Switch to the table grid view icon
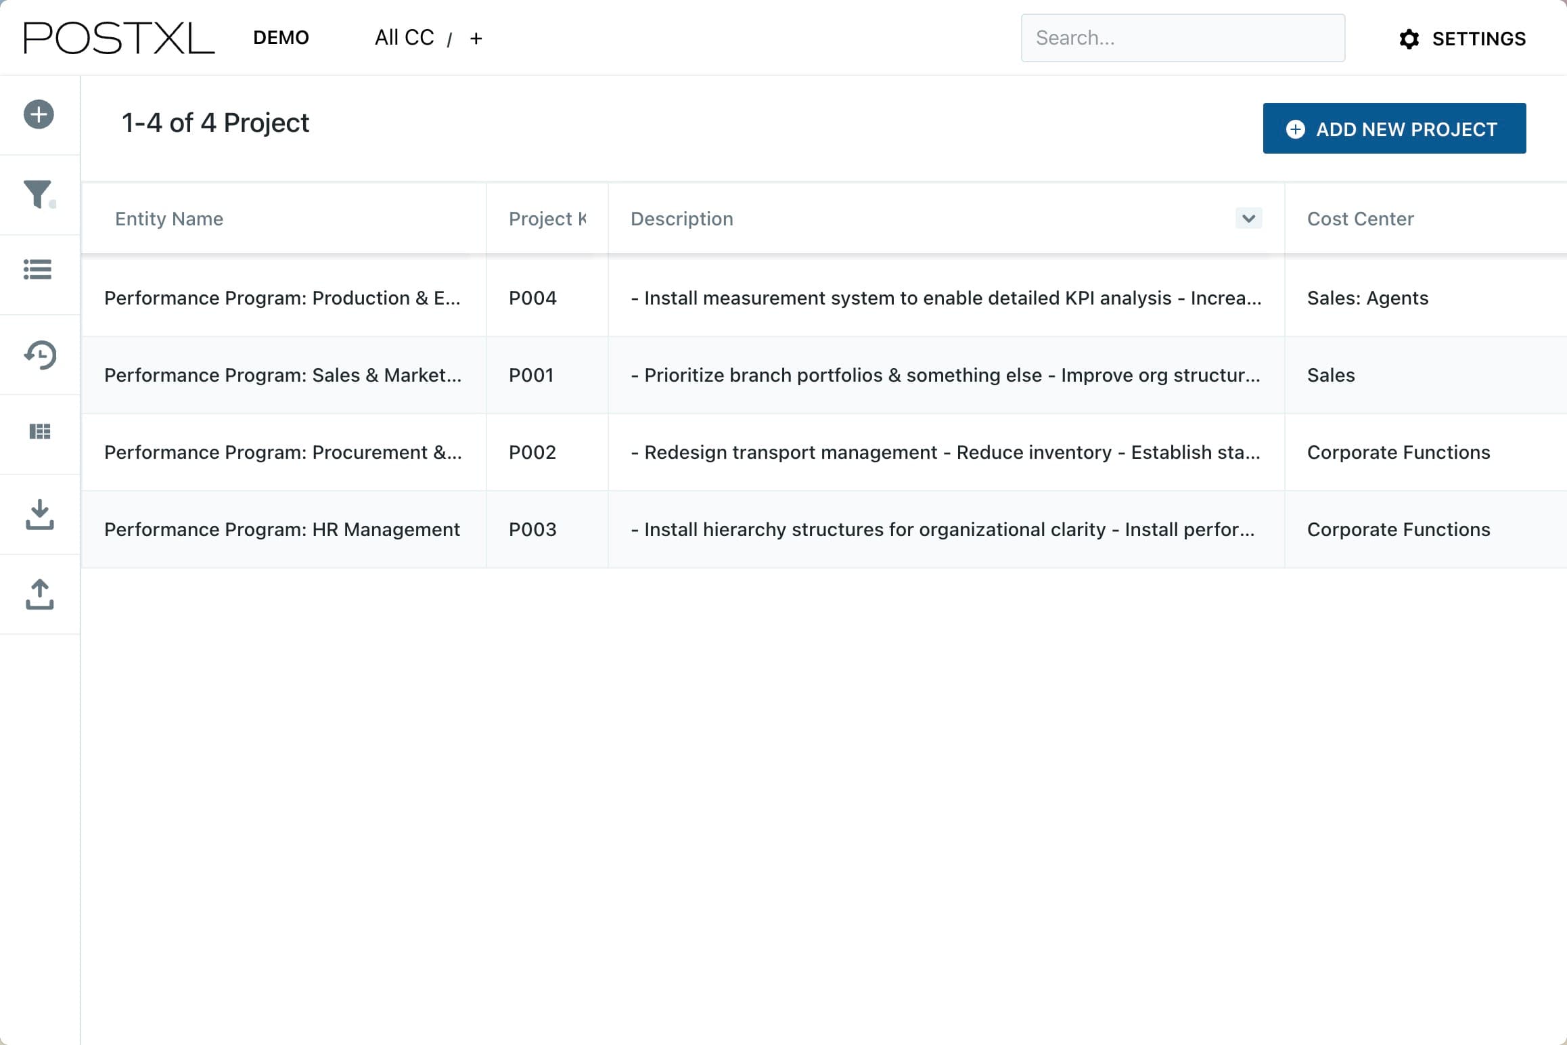This screenshot has width=1567, height=1045. coord(40,432)
